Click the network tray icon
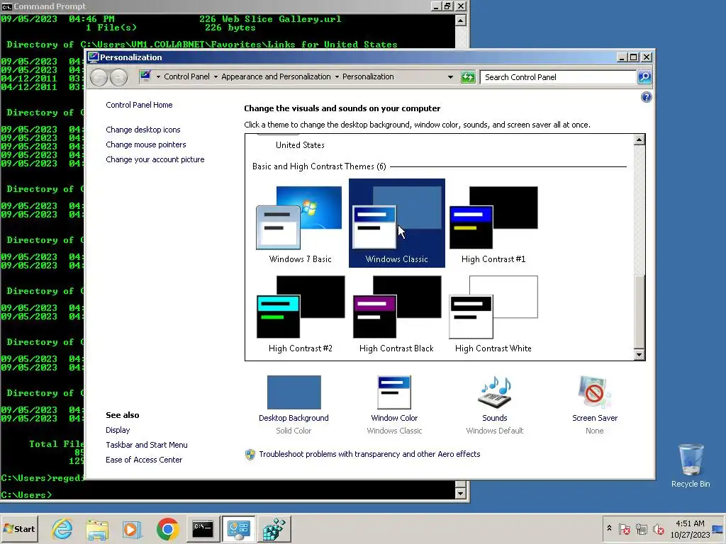Screen dimensions: 726x544 [641, 528]
